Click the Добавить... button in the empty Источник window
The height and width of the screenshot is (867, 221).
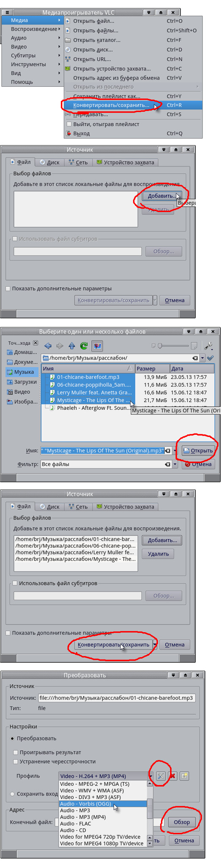tap(162, 196)
